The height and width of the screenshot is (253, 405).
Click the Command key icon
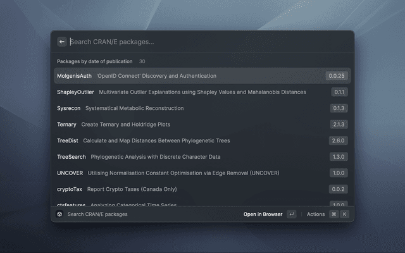coord(333,214)
